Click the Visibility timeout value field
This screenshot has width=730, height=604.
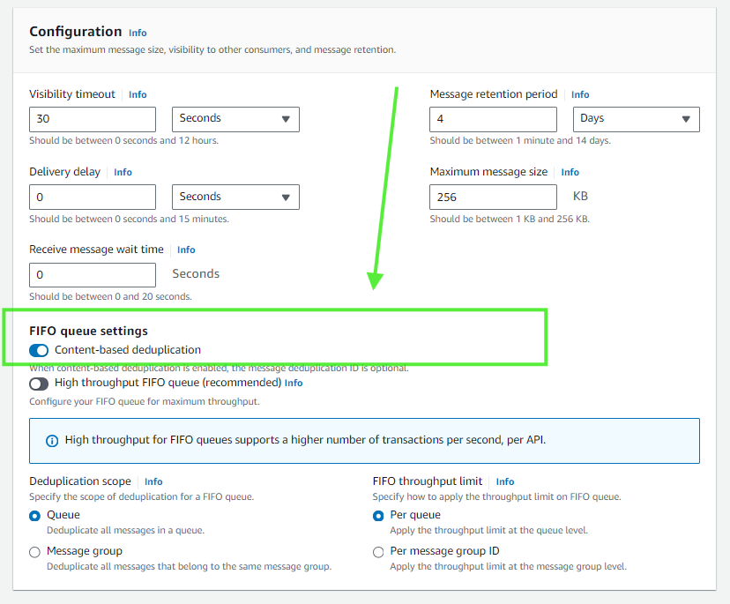(x=92, y=119)
